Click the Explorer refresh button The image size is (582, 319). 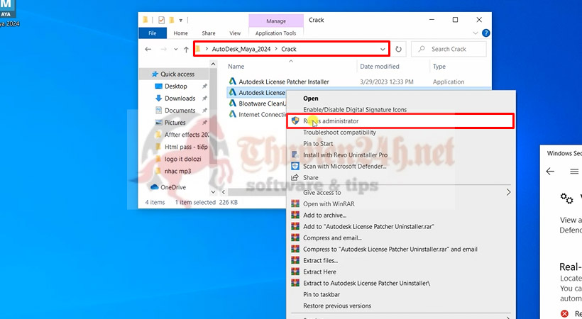point(399,49)
